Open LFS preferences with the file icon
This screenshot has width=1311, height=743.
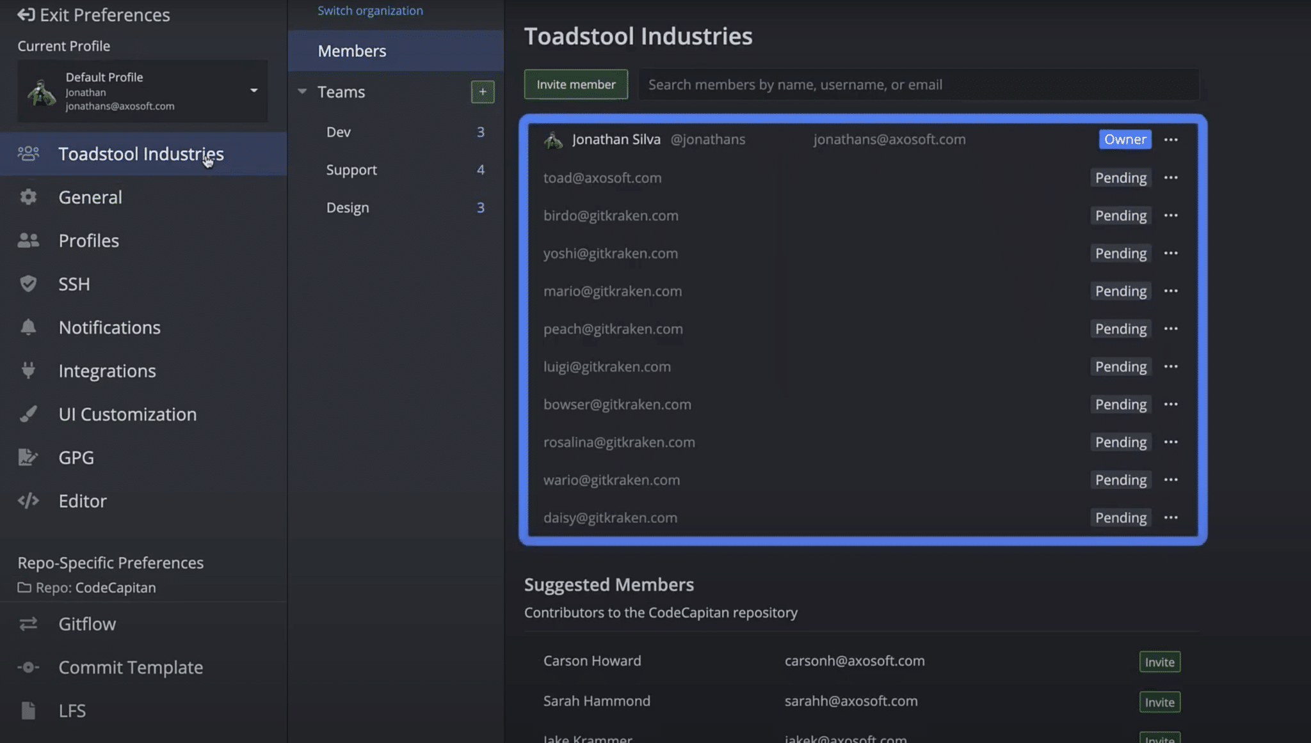coord(28,710)
